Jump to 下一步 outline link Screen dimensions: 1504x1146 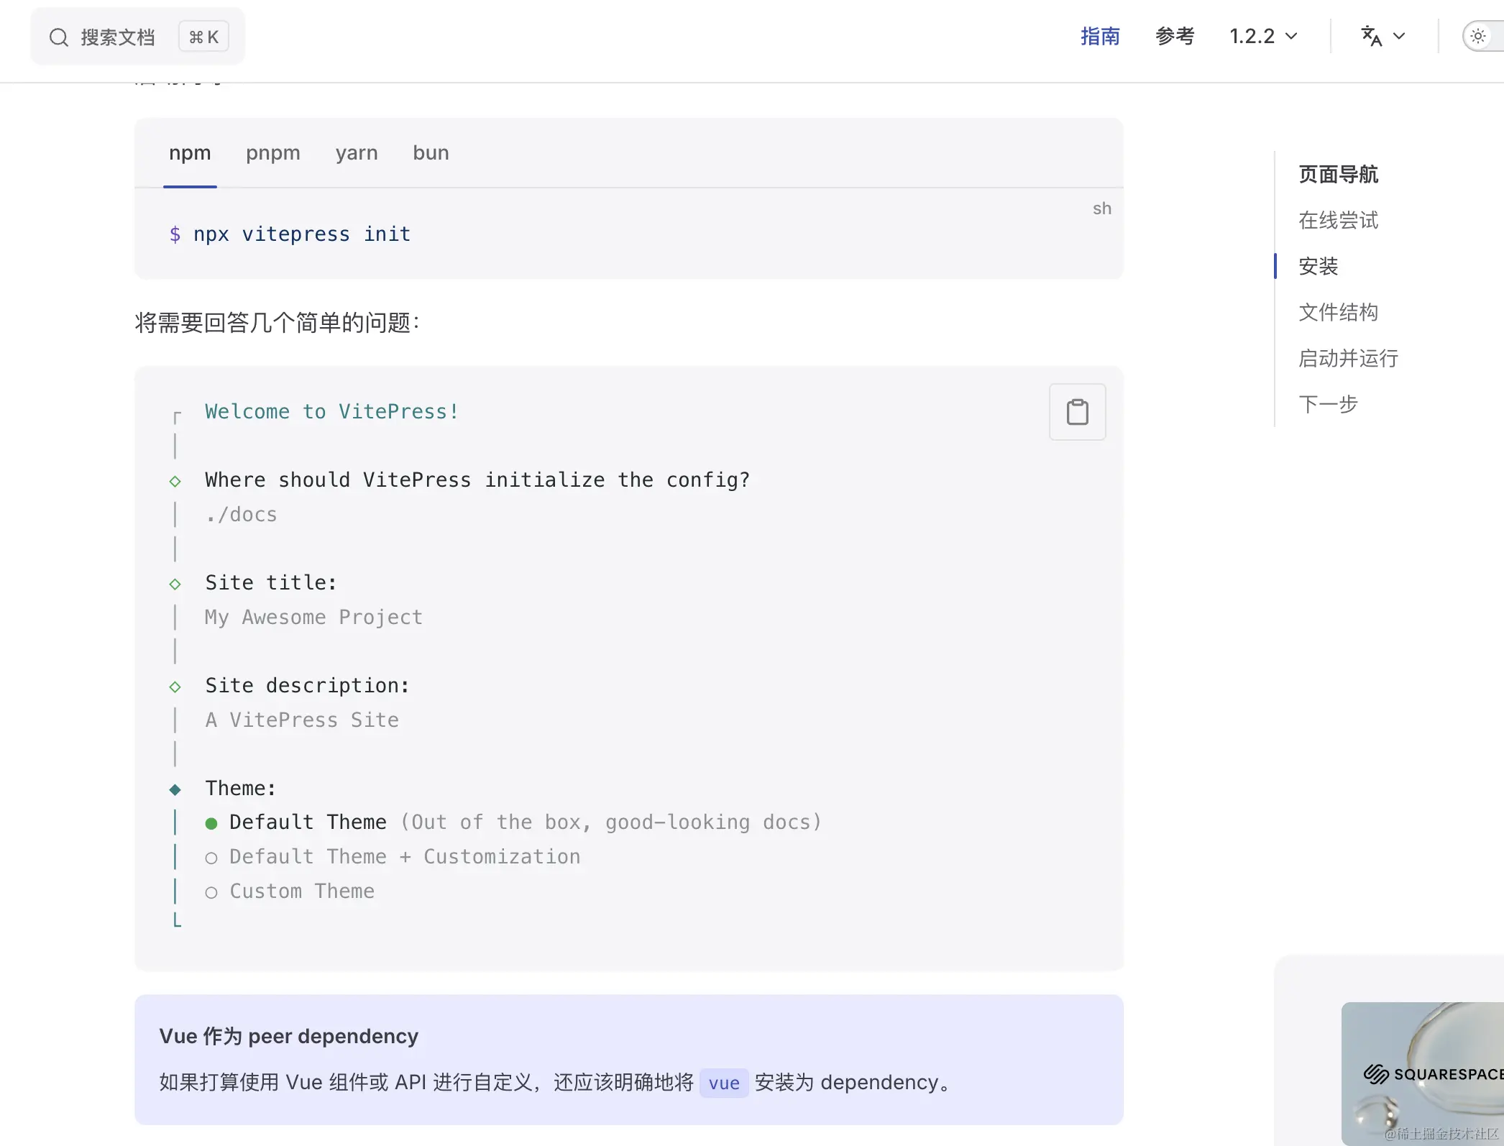(1328, 404)
